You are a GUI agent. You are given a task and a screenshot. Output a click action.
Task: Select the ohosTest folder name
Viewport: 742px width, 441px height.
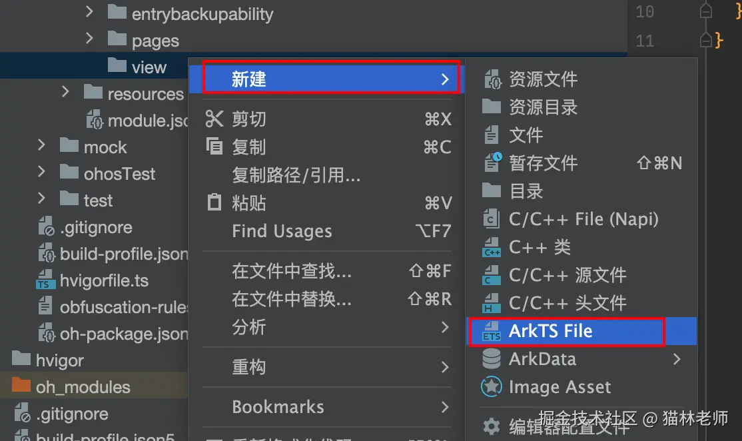tap(119, 174)
